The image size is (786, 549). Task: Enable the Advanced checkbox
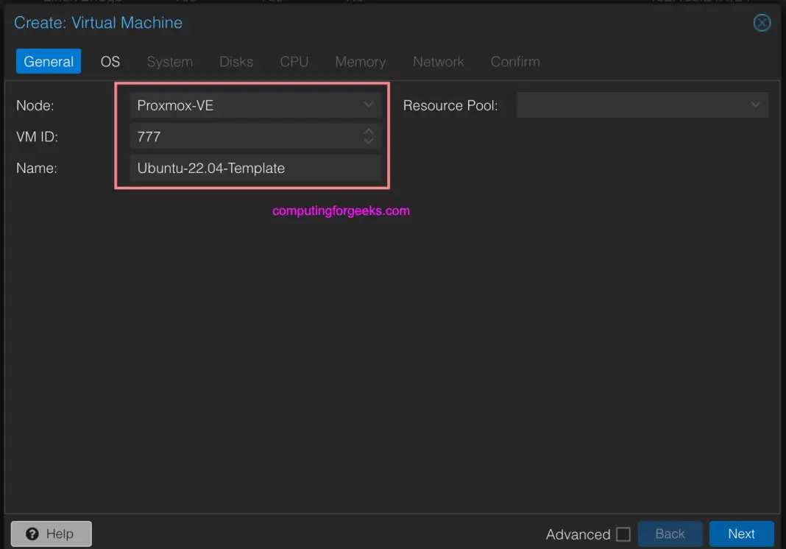click(x=623, y=534)
